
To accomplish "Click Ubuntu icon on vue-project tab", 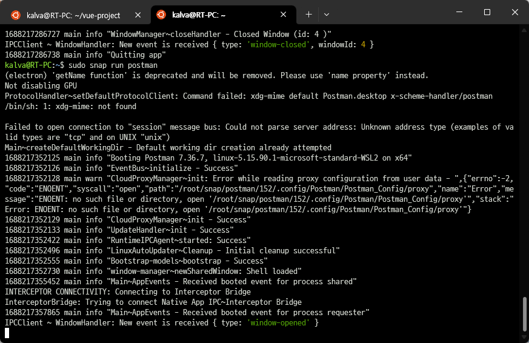I will [x=16, y=15].
